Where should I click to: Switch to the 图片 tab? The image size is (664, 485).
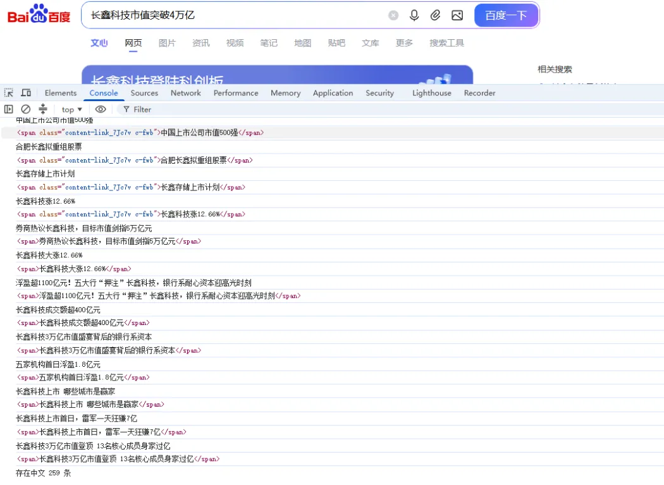pos(167,43)
